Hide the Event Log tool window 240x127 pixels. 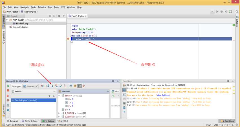pyautogui.click(x=233, y=81)
